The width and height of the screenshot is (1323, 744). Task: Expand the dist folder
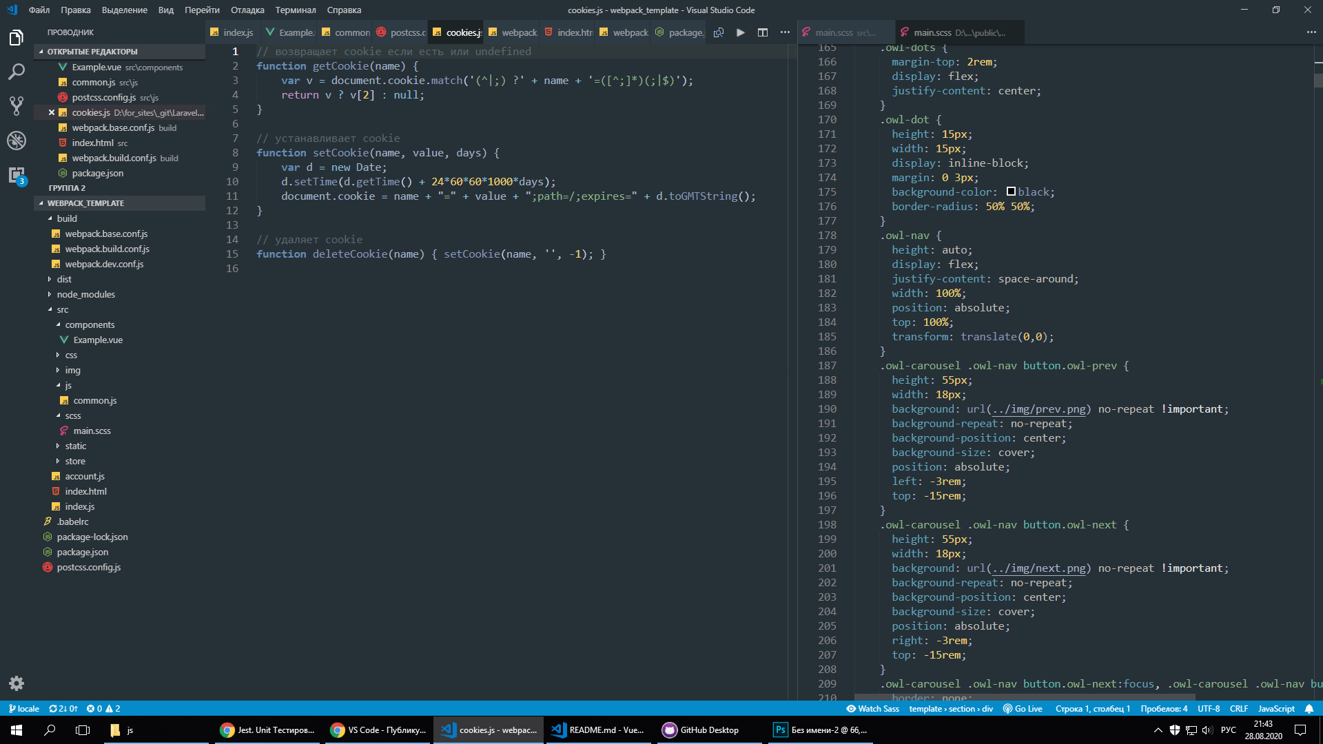click(64, 279)
